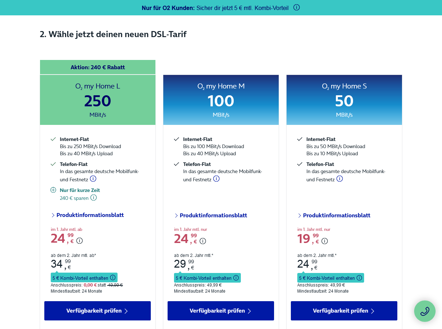Click Verfügbarkeit prüfen for my Home L
This screenshot has width=442, height=329.
(x=98, y=311)
